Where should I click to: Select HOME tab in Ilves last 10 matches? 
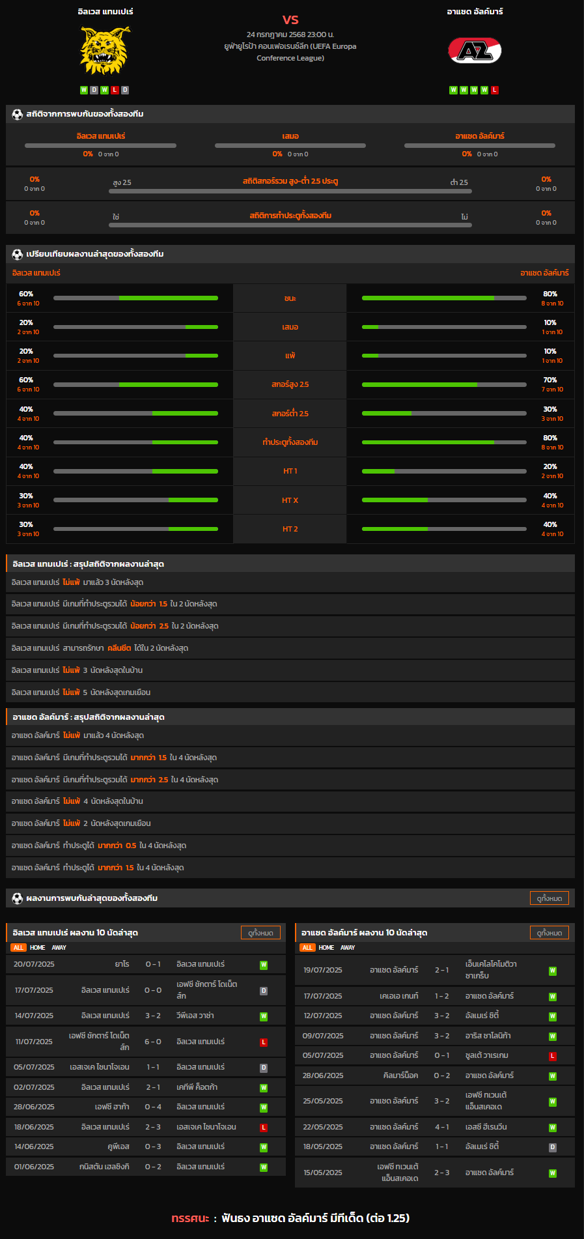point(38,948)
